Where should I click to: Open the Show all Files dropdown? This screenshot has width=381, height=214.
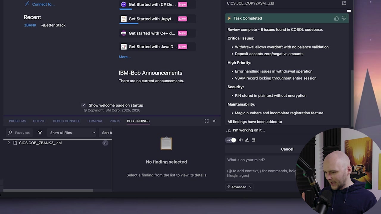(x=73, y=133)
